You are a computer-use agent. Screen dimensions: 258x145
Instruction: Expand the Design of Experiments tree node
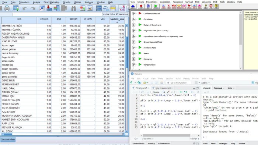[x=133, y=25]
